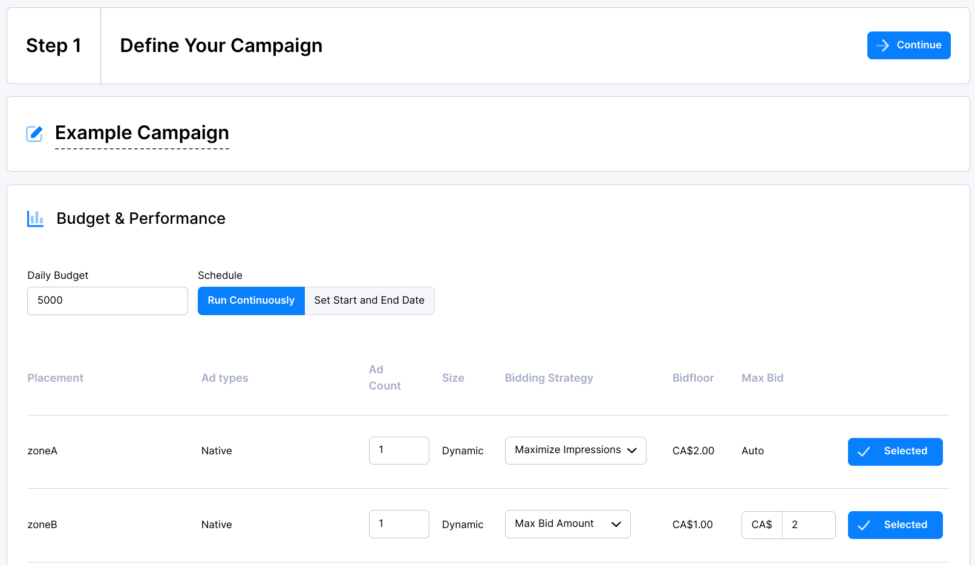
Task: Click the Ad Count field for zoneB
Action: pos(399,524)
